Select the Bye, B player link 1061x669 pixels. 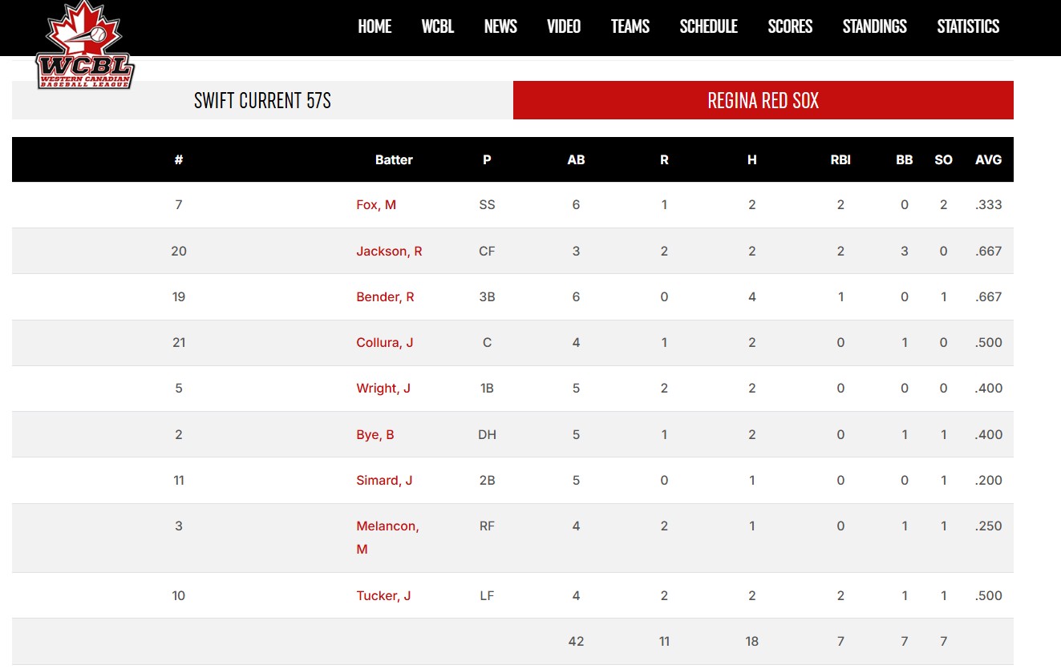tap(375, 435)
